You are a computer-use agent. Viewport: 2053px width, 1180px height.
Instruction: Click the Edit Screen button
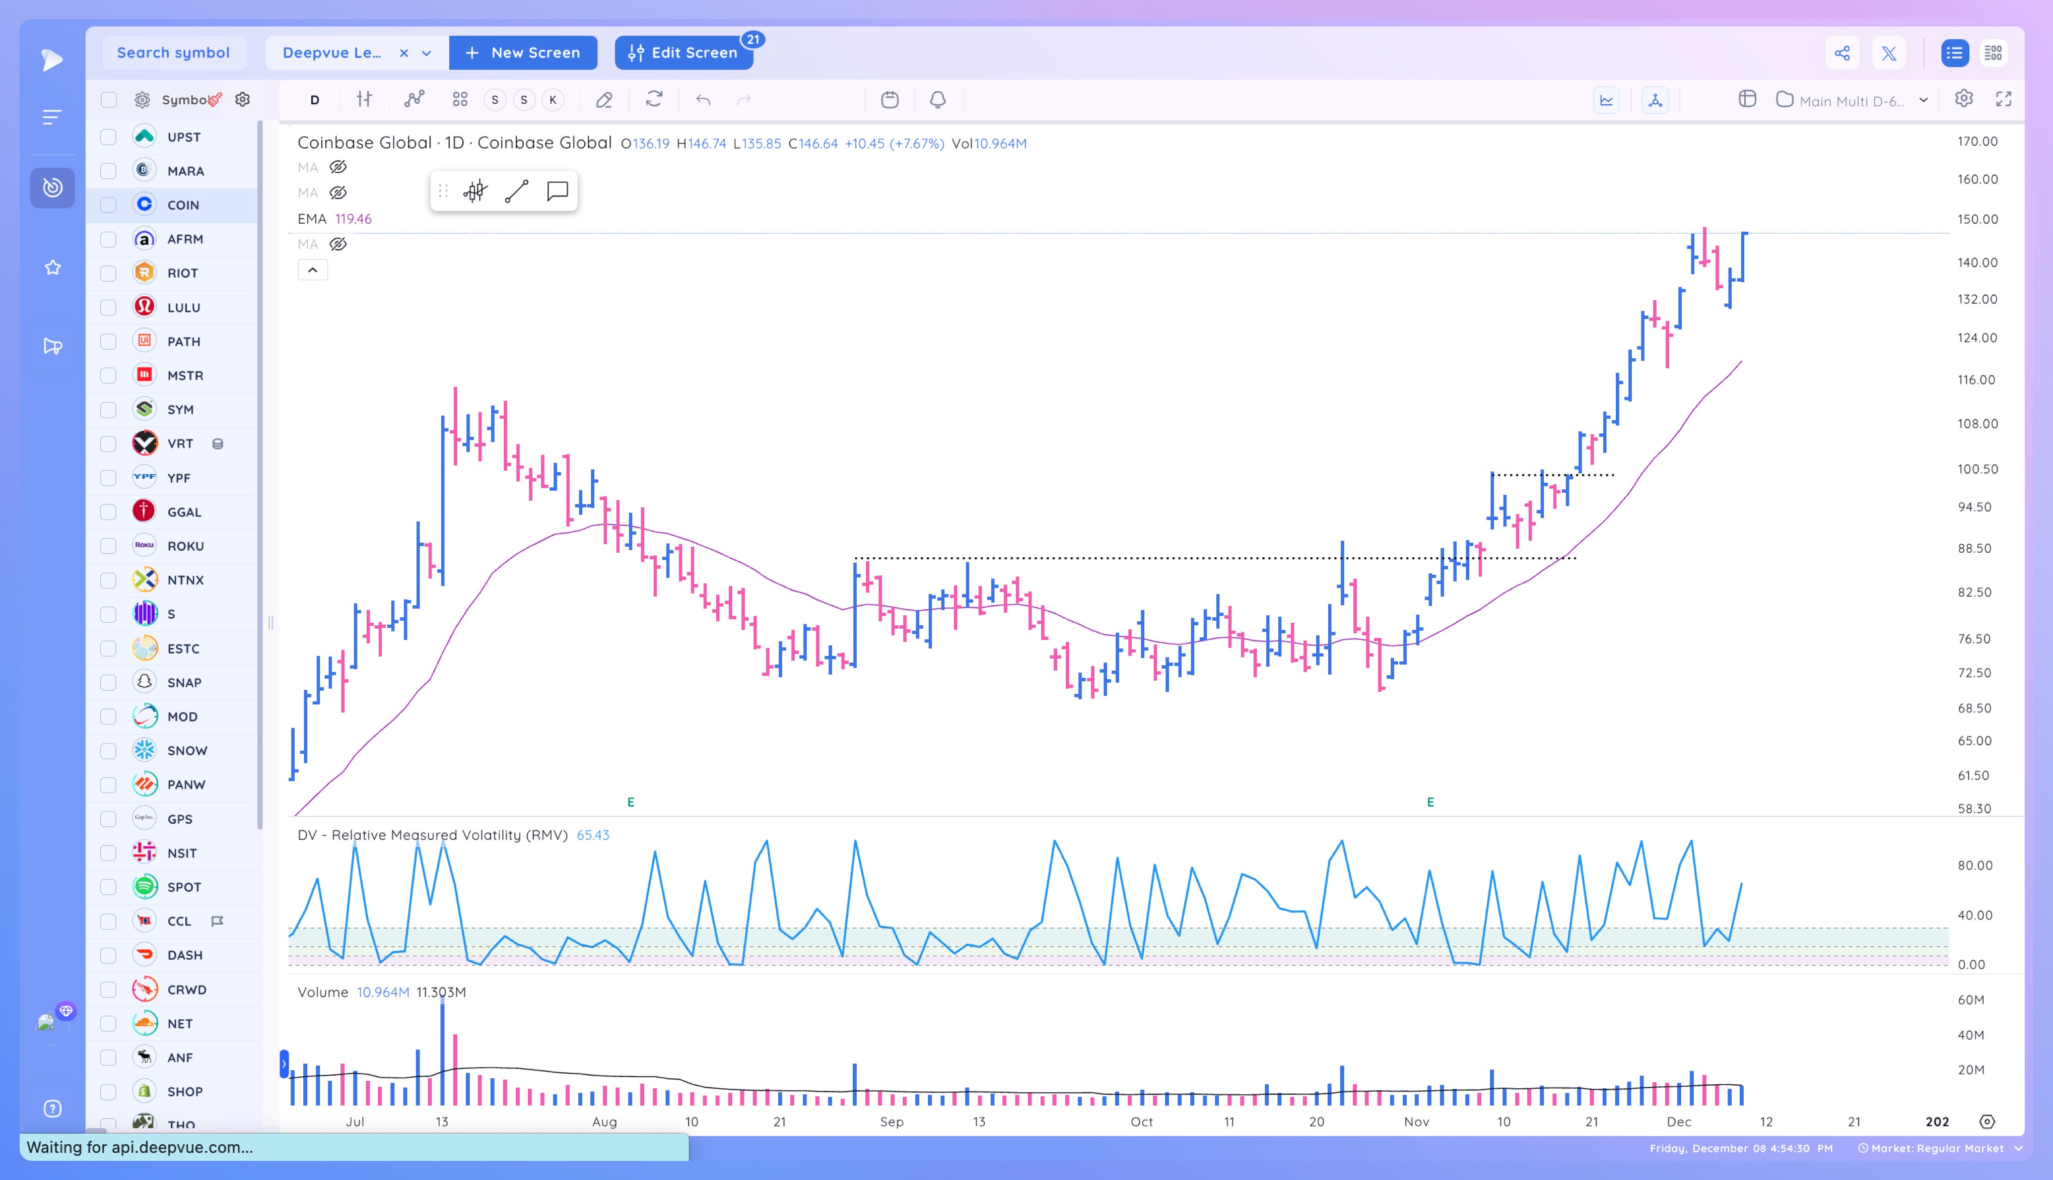tap(683, 53)
